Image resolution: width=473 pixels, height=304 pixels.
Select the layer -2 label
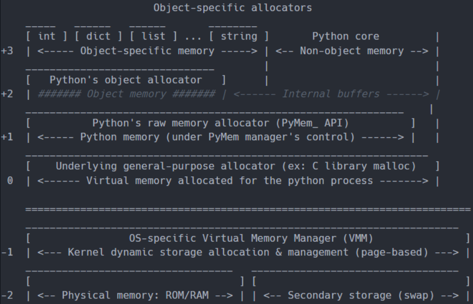click(x=6, y=295)
